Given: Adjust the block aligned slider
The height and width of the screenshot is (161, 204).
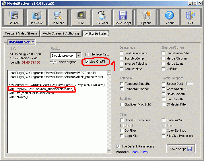Looking at the screenshot, I should click(53, 62).
